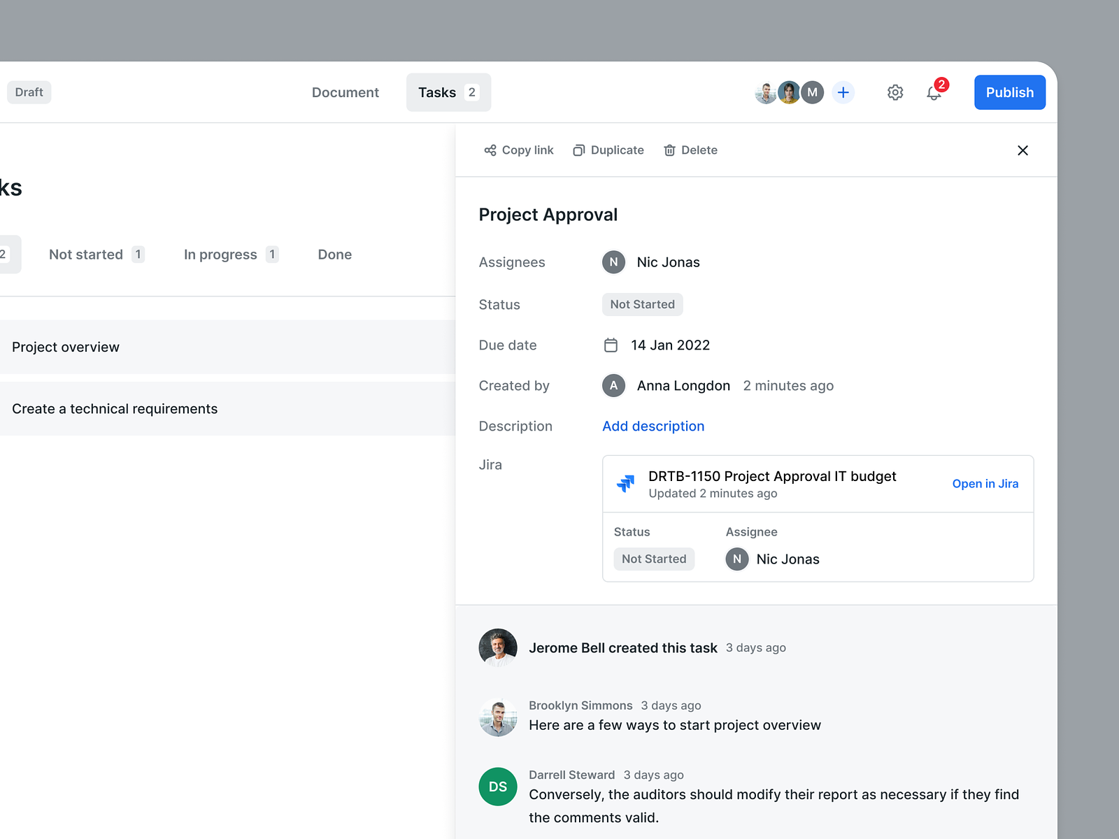
Task: Click the Draft status badge
Action: pos(29,92)
